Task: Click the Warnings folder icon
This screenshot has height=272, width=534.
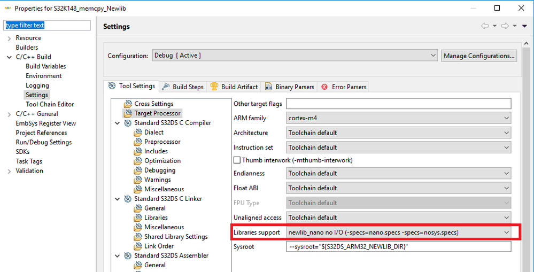Action: point(137,180)
